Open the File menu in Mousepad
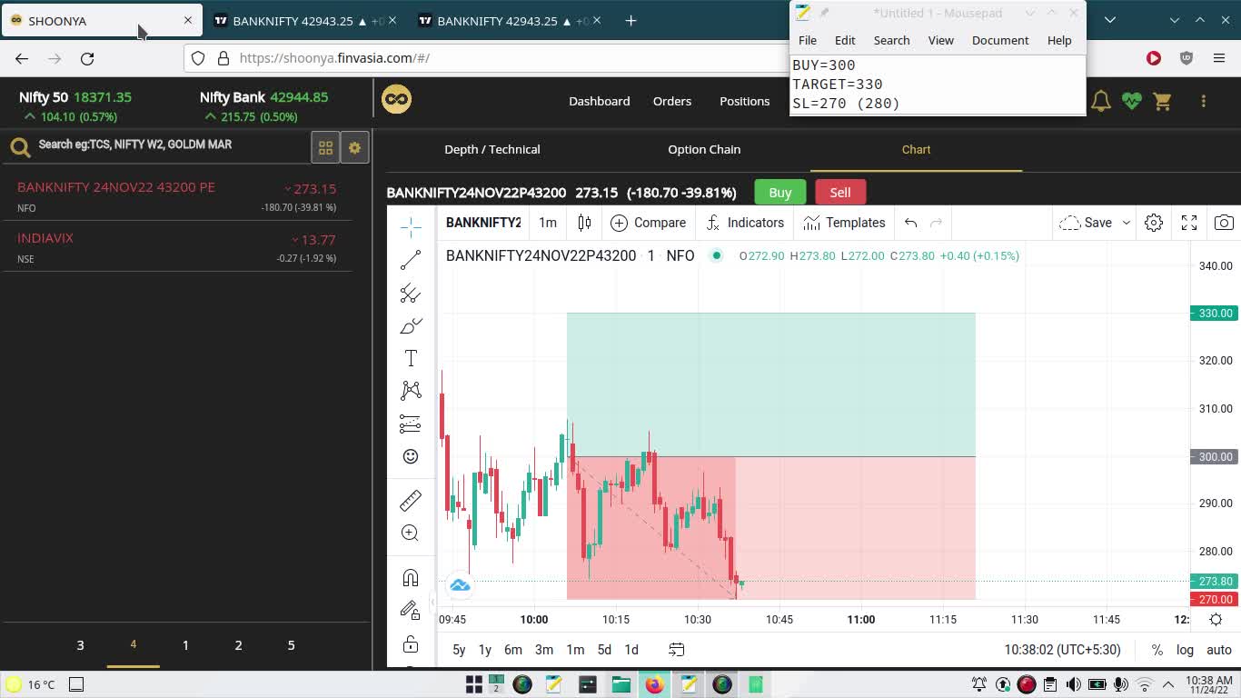Viewport: 1241px width, 698px height. click(808, 40)
